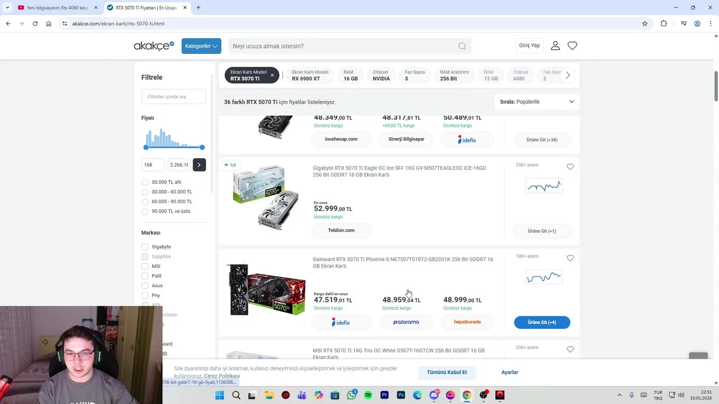Screen dimensions: 719x404
Task: Click the 'Ürüne Git (+1)' button
Action: point(542,231)
